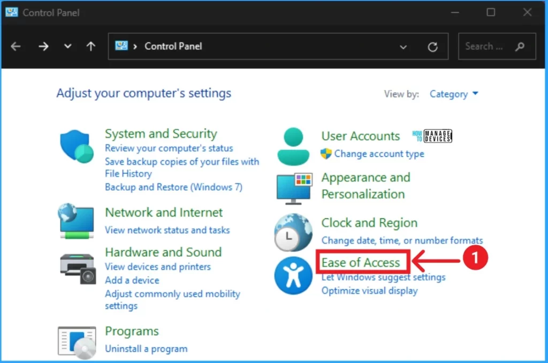
Task: Focus the Search Control Panel field
Action: [497, 47]
